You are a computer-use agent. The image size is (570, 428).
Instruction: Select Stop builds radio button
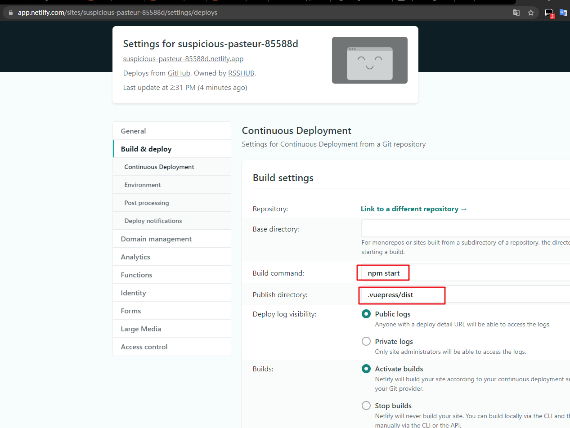[x=366, y=406]
